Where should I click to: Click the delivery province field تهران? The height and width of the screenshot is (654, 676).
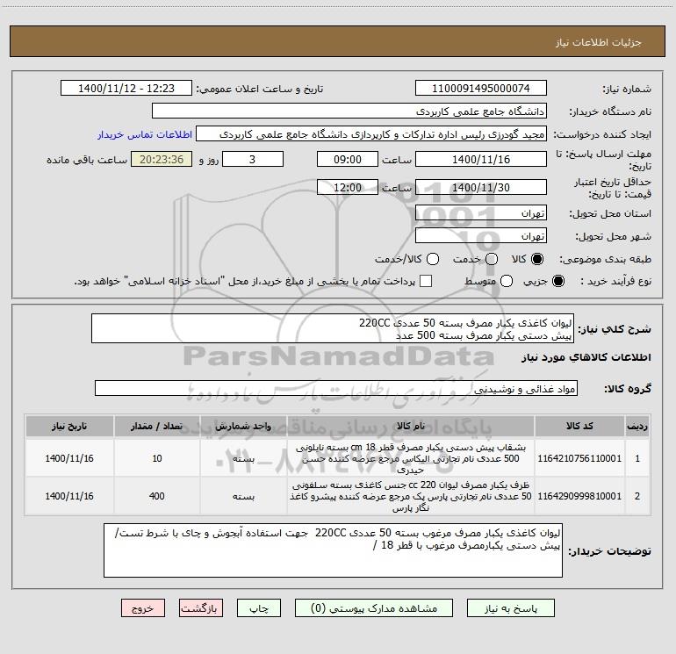[x=481, y=212]
